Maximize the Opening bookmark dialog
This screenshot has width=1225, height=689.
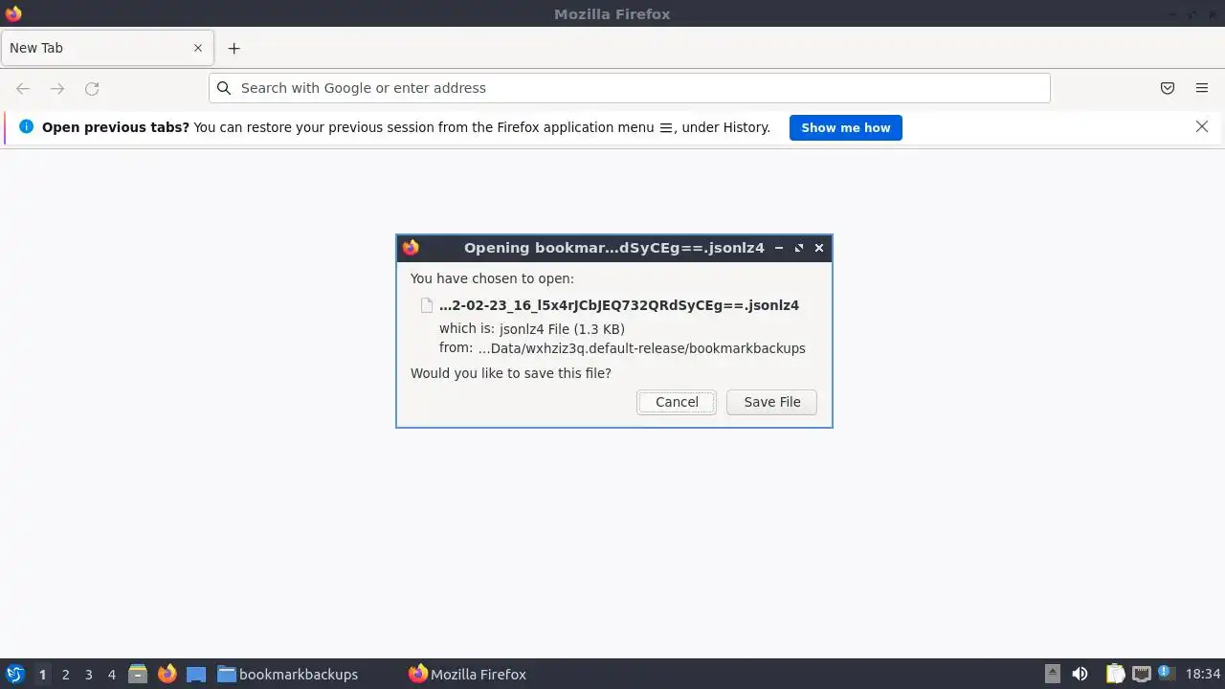799,248
